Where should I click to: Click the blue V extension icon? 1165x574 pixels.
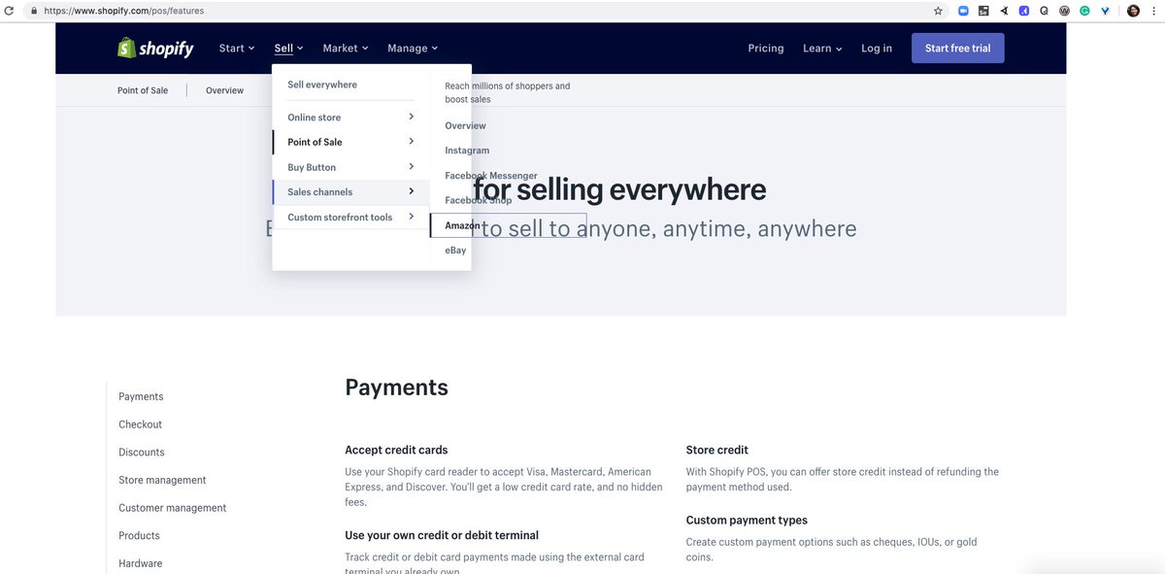[x=1105, y=11]
